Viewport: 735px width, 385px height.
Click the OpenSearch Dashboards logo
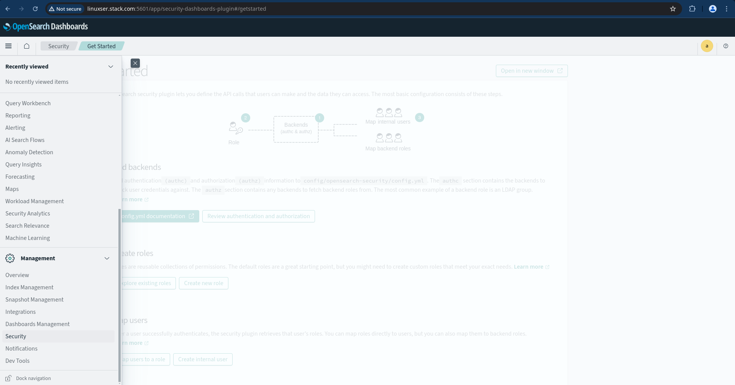(x=46, y=27)
